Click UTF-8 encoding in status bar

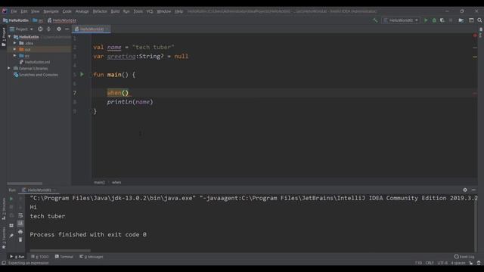(442, 263)
